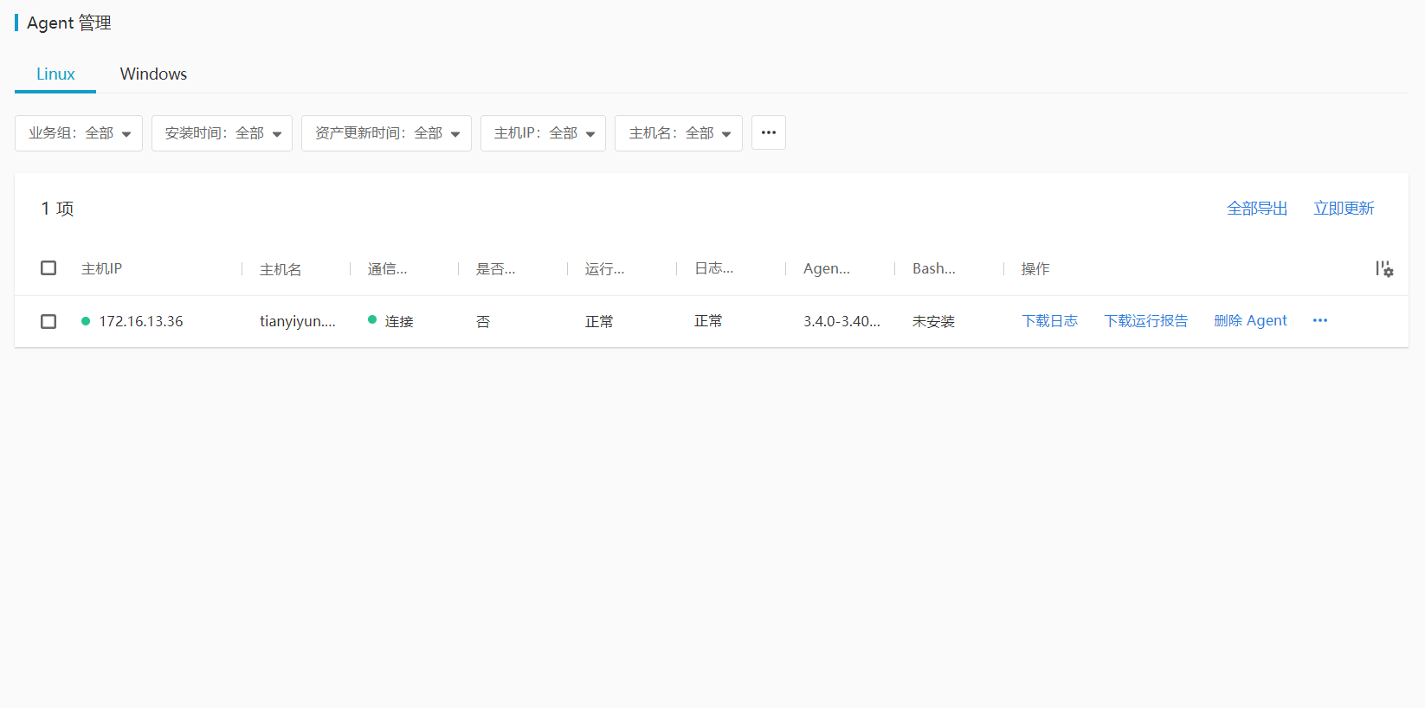Toggle the select-all checkbox in table header
Image resolution: width=1425 pixels, height=708 pixels.
click(48, 268)
